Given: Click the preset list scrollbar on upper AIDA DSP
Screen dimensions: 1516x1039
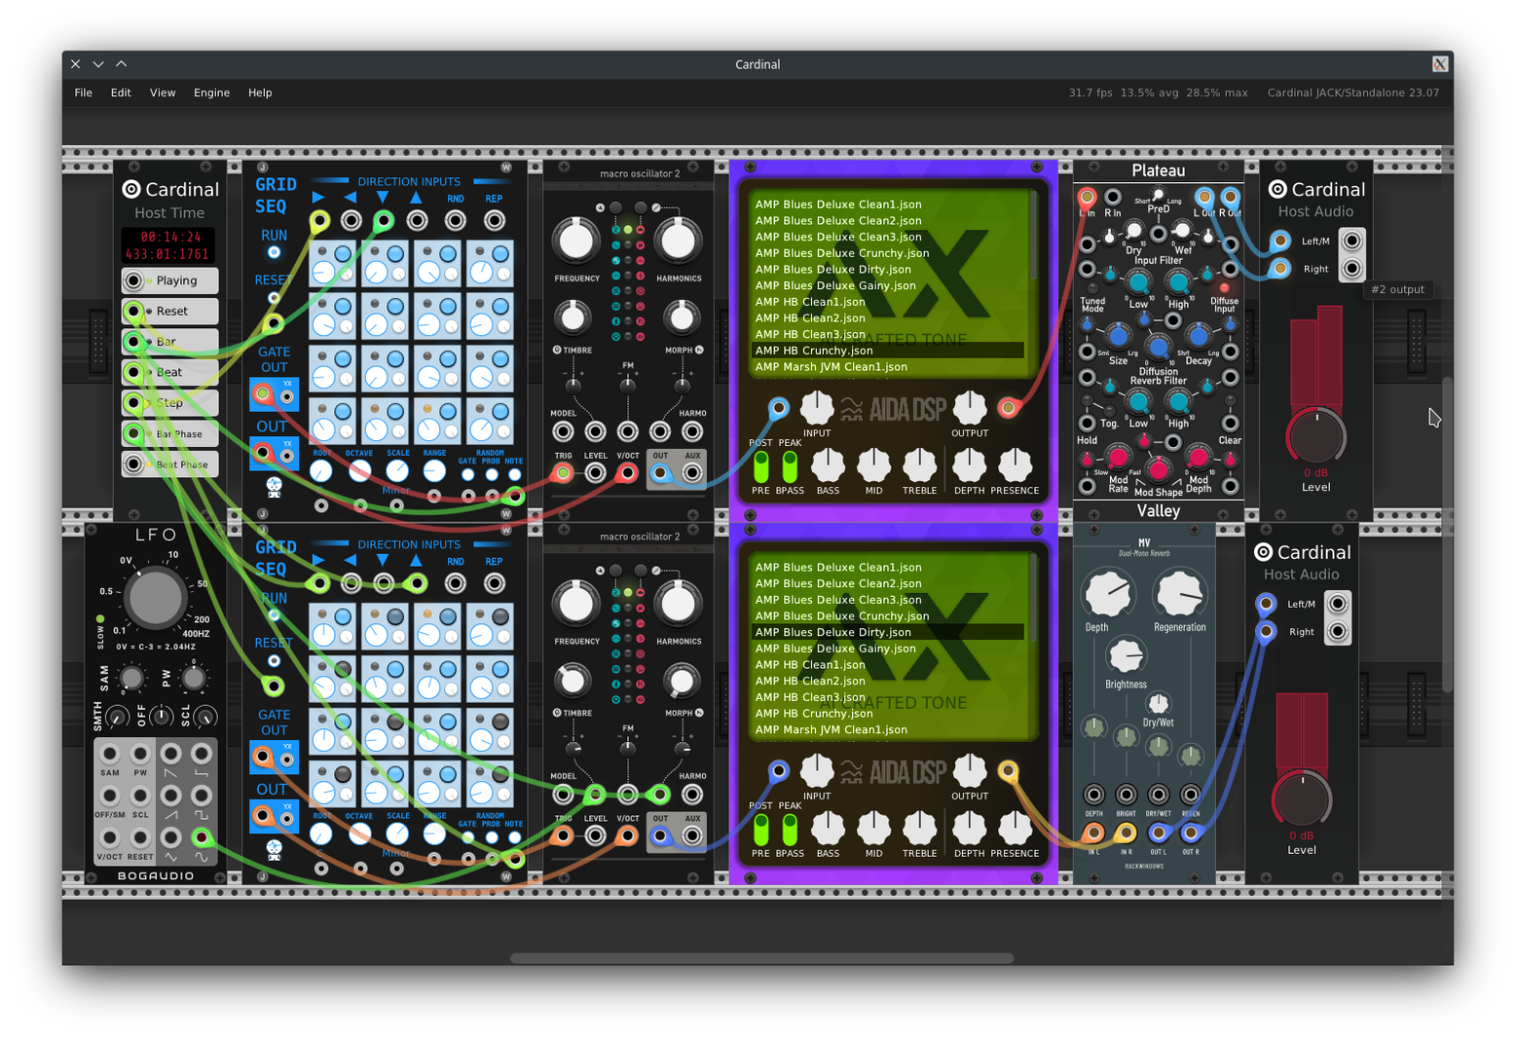Looking at the screenshot, I should point(1035,233).
